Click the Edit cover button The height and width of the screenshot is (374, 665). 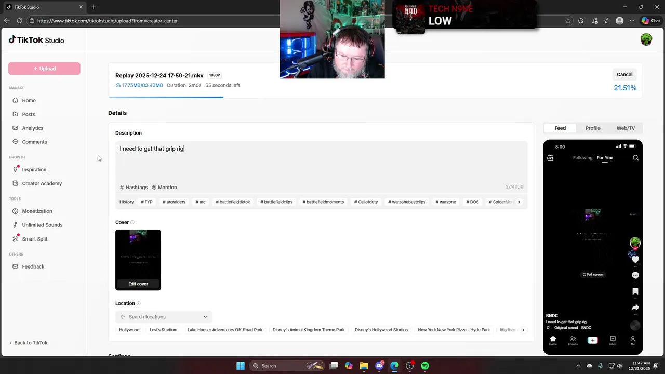click(138, 284)
